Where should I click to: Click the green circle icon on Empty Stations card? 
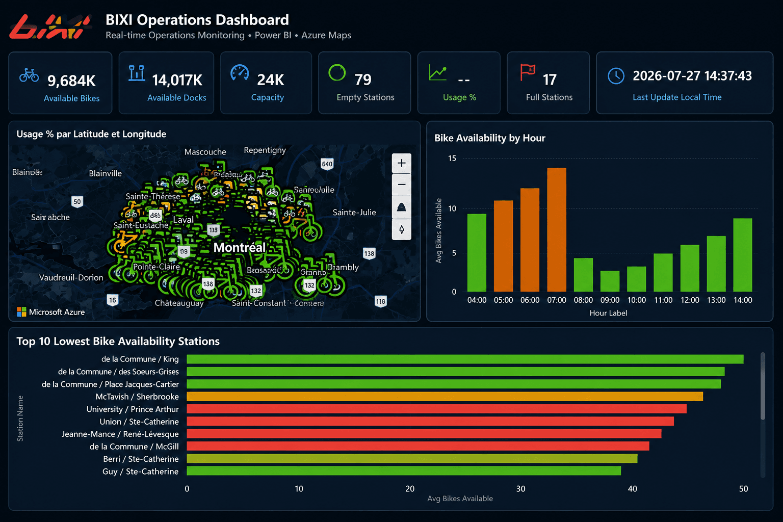click(x=337, y=72)
